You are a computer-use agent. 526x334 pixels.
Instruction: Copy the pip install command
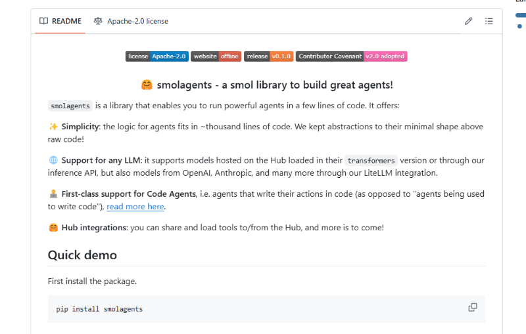(473, 307)
